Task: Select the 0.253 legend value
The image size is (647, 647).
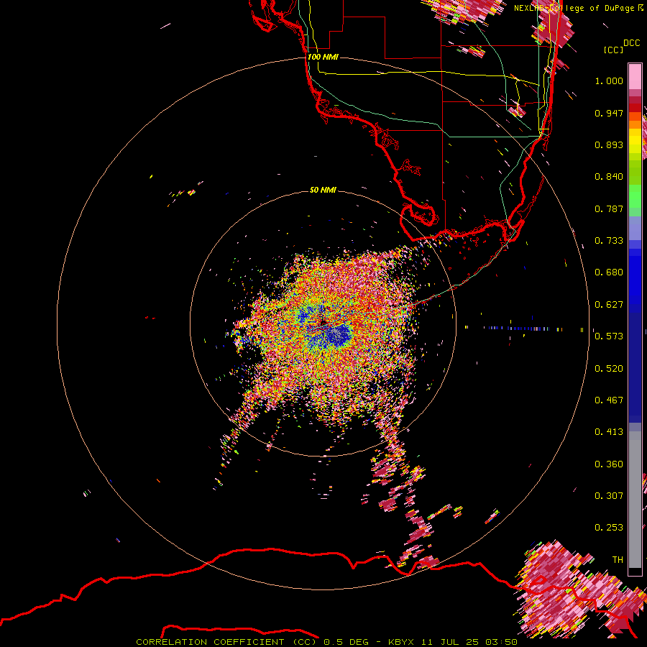Action: click(609, 528)
